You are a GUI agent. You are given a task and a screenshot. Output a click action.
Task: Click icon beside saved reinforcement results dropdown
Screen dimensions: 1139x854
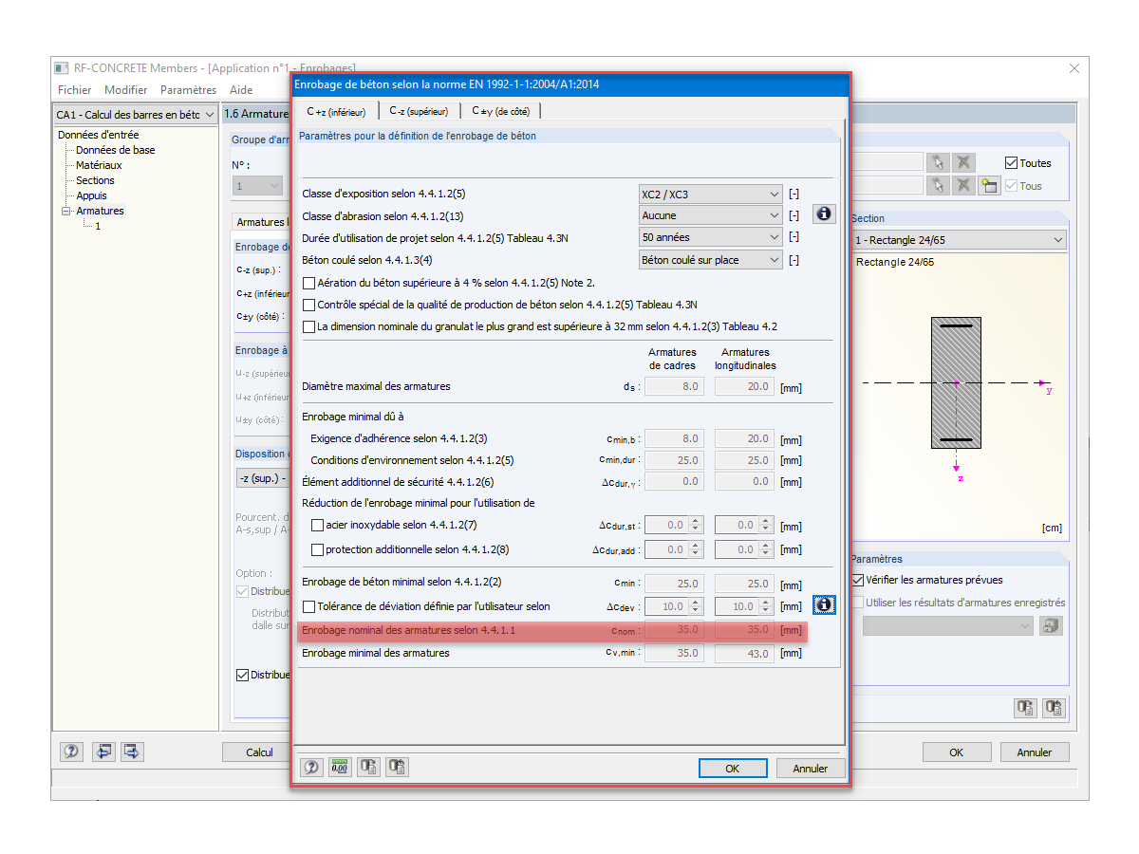pyautogui.click(x=1051, y=625)
